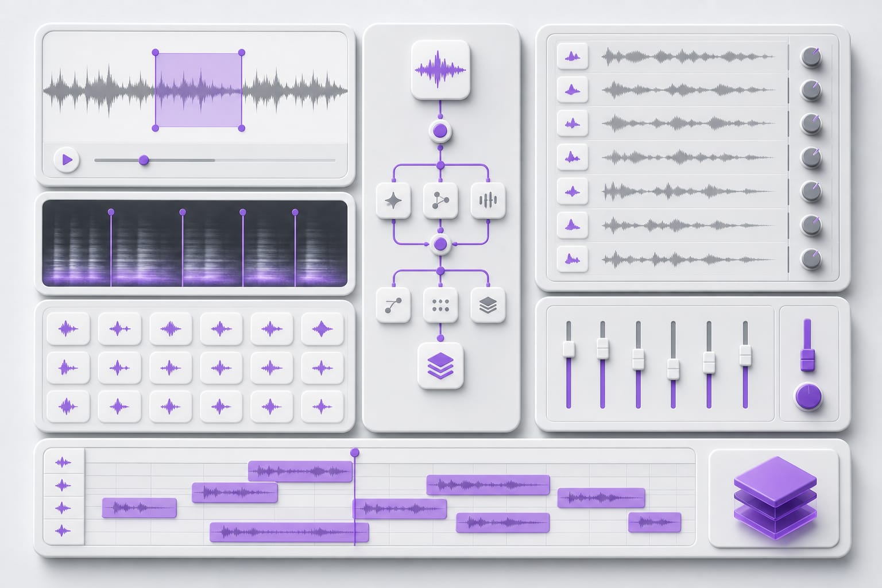
Task: Select the last spectrogram marker on the right
Action: coord(295,212)
